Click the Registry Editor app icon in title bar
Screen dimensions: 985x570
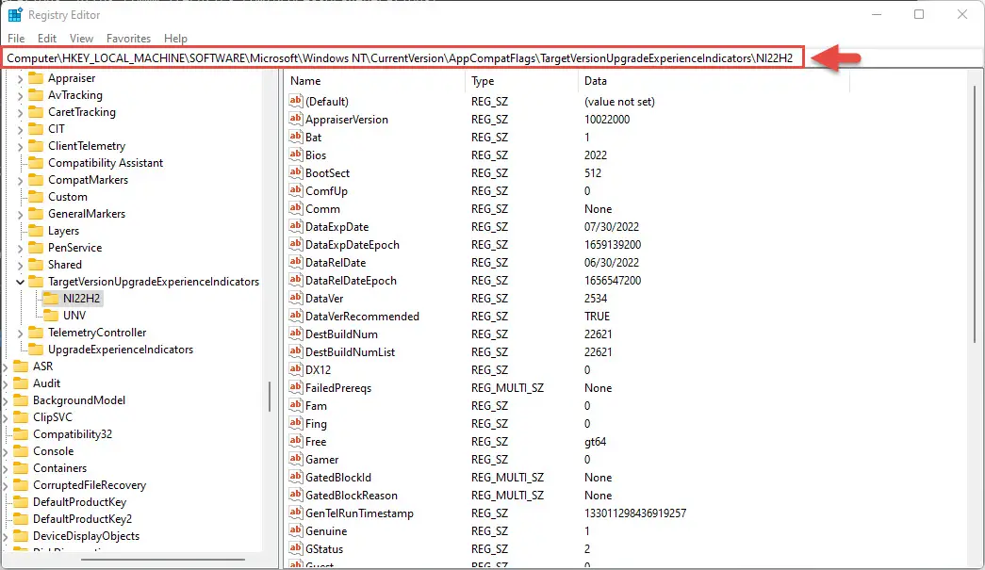click(x=15, y=14)
